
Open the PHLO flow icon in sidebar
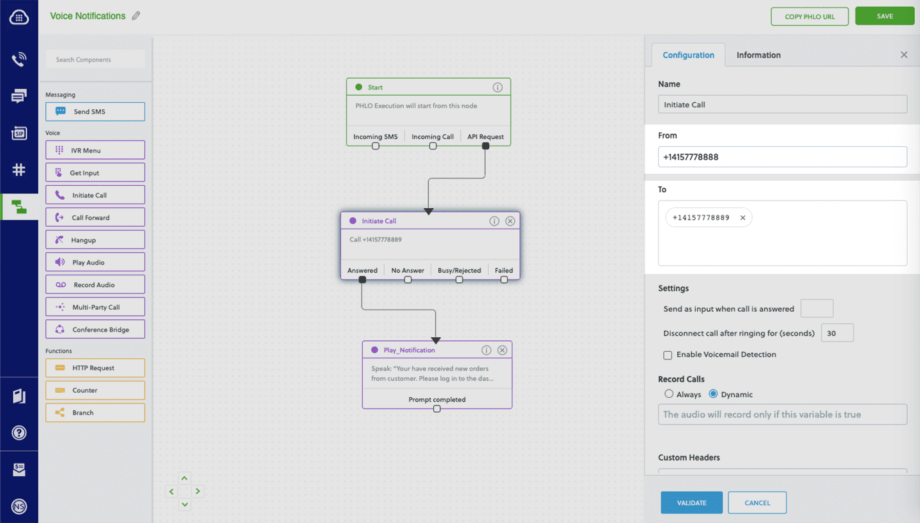(19, 206)
